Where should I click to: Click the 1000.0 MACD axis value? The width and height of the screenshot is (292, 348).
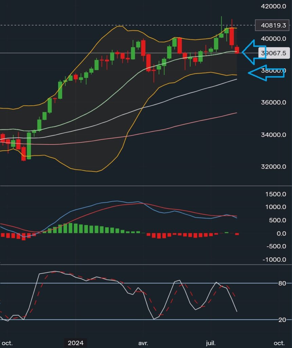(x=276, y=207)
